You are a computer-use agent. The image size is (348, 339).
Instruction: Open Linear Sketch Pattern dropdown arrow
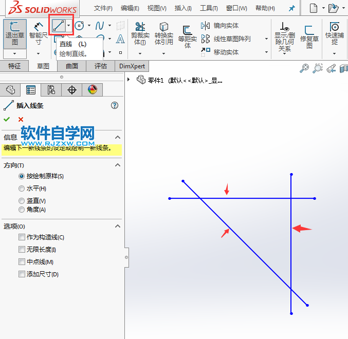click(267, 39)
